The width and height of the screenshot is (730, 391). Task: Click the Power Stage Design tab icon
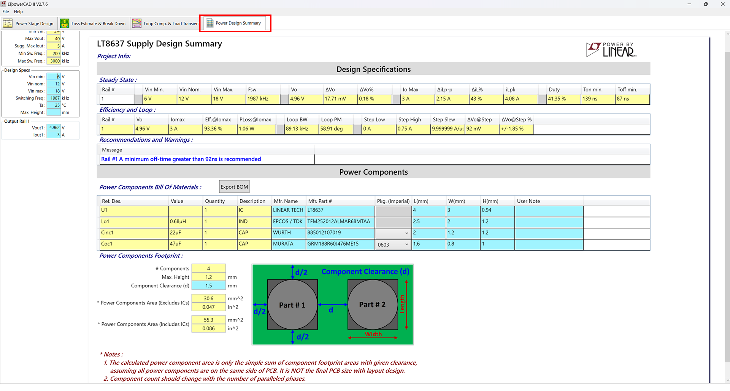pos(8,23)
